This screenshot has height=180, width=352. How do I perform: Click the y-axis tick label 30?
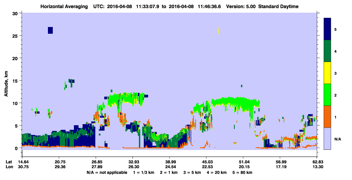click(15, 13)
